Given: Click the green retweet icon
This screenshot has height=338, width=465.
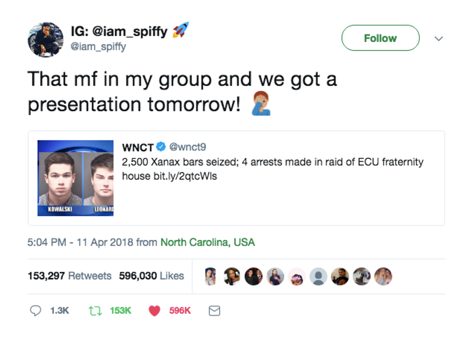Looking at the screenshot, I should [x=94, y=311].
